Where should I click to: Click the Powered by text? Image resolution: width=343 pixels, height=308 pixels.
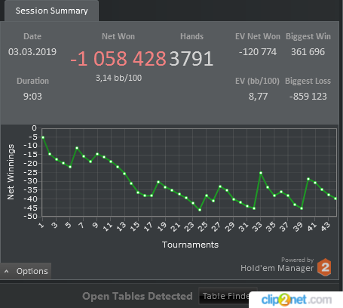coord(297,260)
